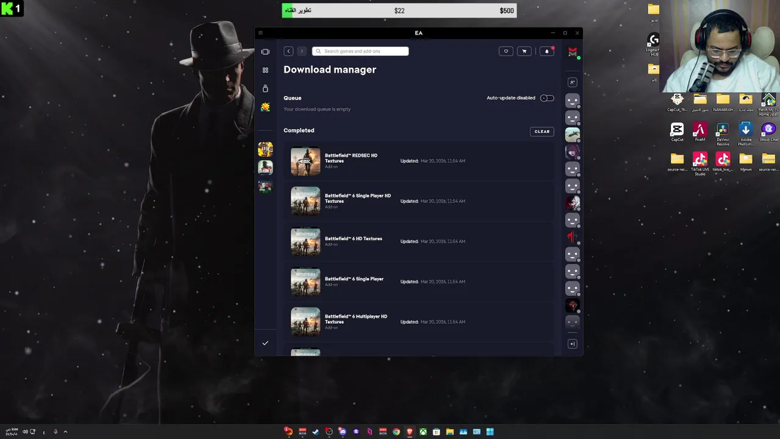780x439 pixels.
Task: Go back using the left arrow button
Action: point(288,51)
